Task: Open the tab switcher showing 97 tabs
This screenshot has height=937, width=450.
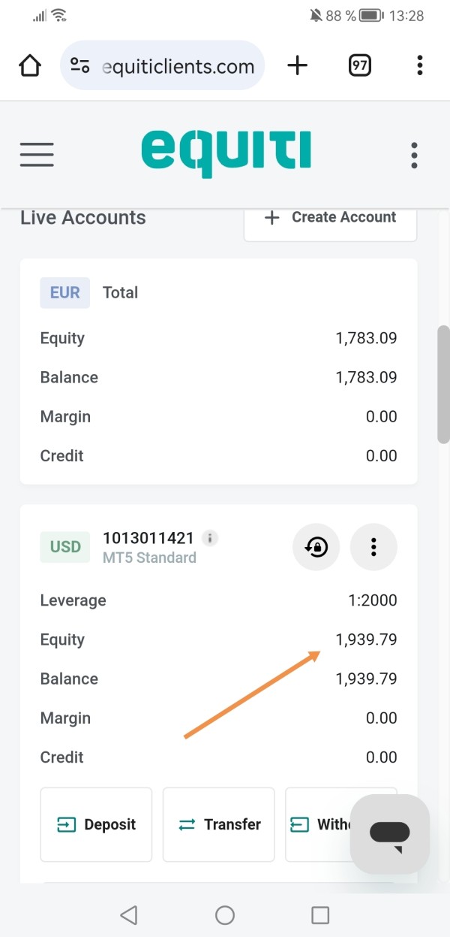Action: [x=360, y=66]
